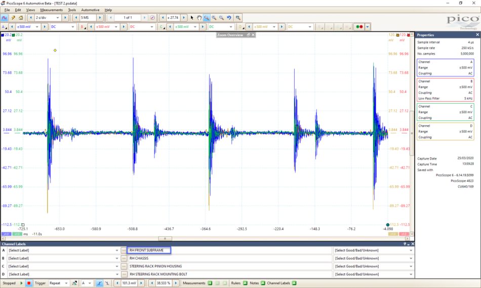Click Channel A blue axis color box
The height and width of the screenshot is (288, 481).
(x=3, y=35)
